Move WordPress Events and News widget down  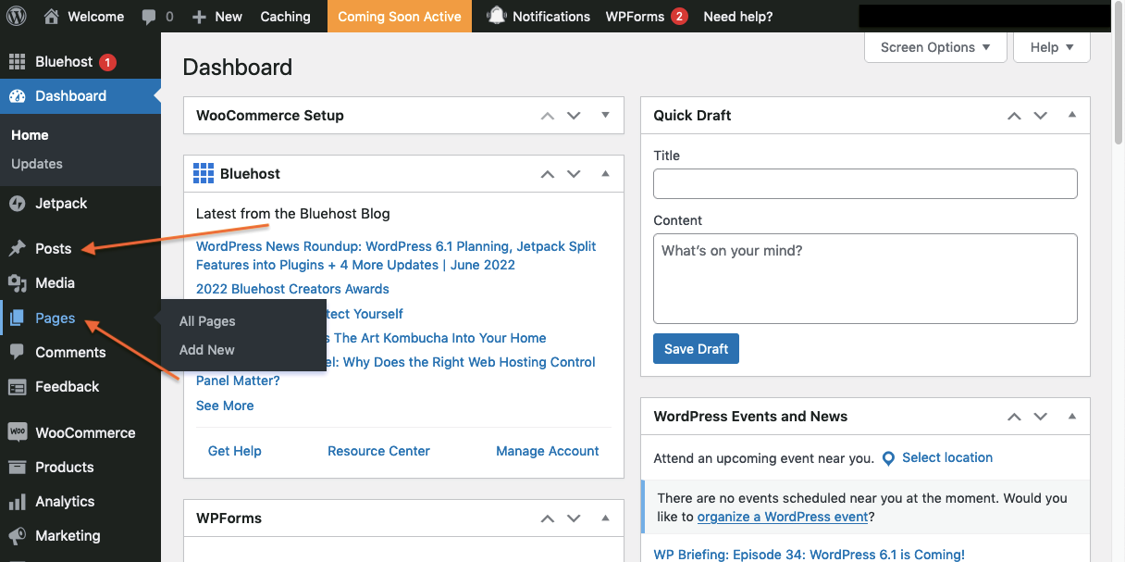(1041, 417)
